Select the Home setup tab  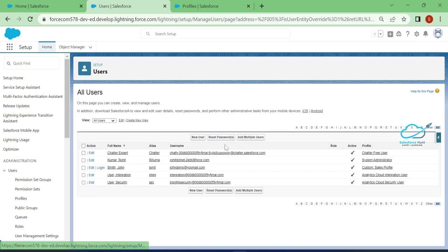point(47,47)
